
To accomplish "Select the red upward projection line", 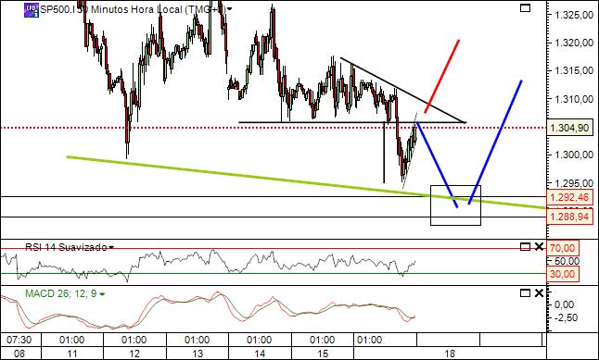I will click(442, 76).
